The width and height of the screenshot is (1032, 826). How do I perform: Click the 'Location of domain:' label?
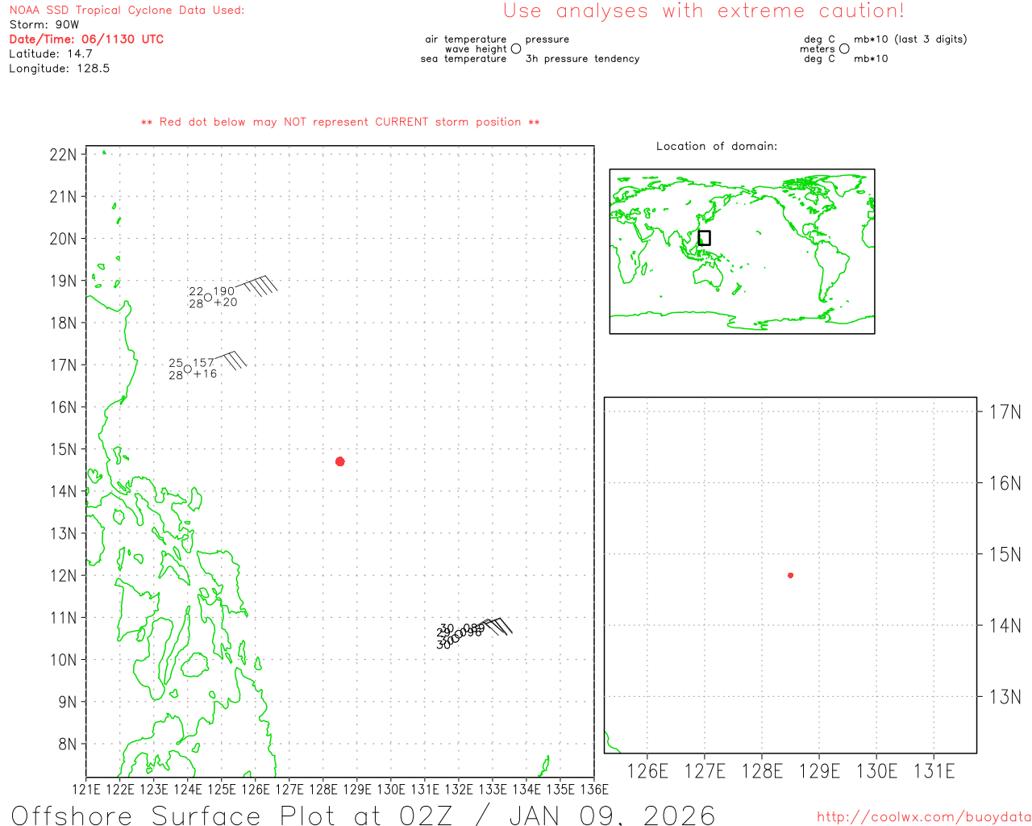click(x=716, y=146)
